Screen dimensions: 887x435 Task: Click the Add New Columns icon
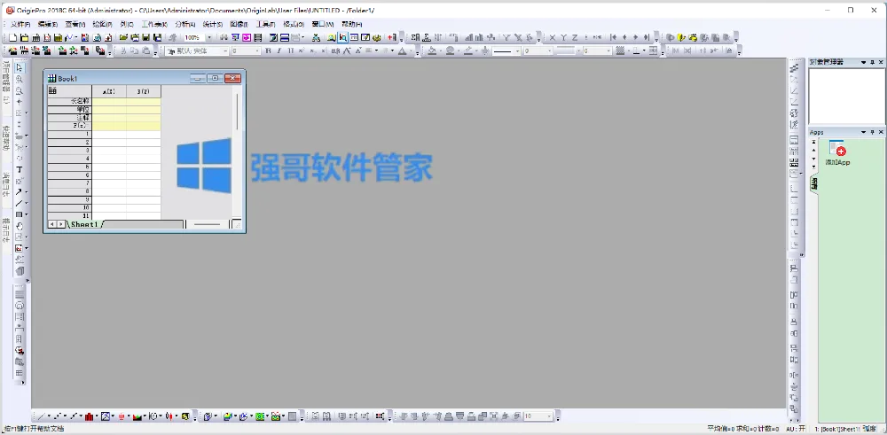[392, 37]
